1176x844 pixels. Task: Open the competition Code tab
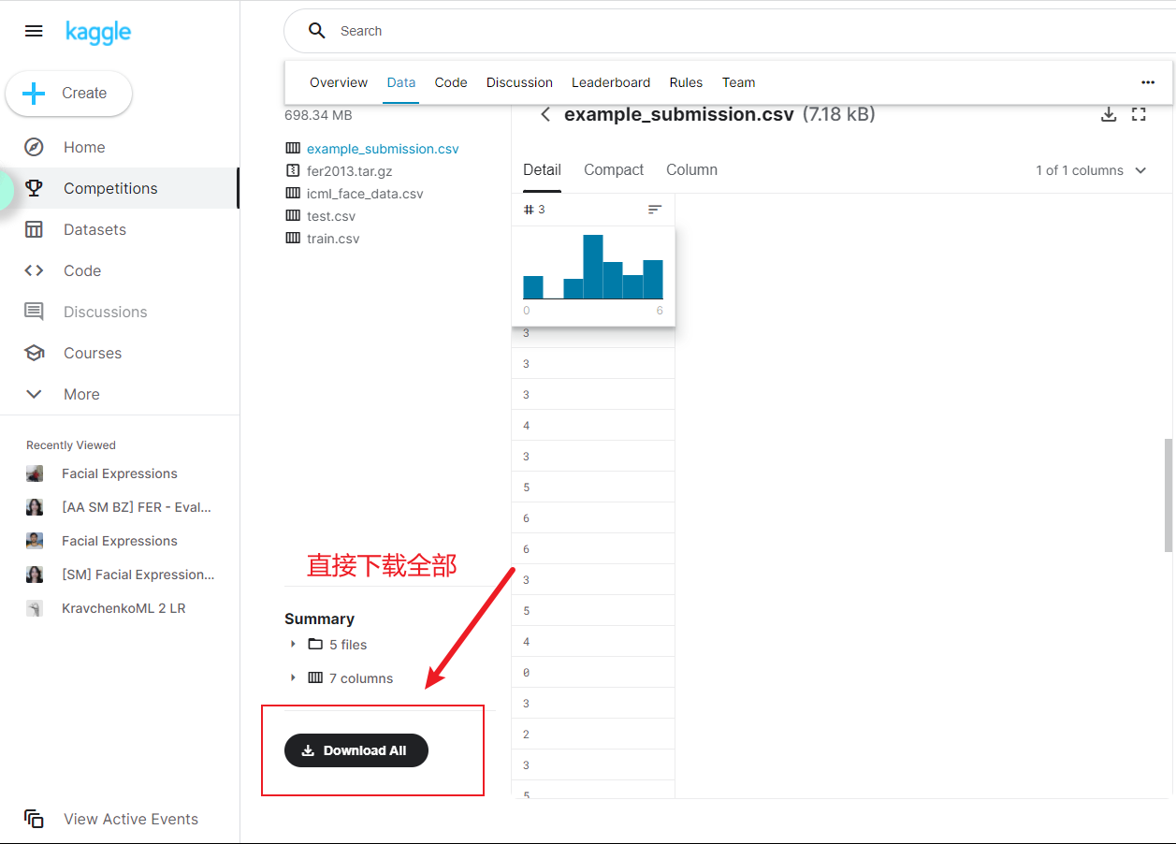point(451,82)
